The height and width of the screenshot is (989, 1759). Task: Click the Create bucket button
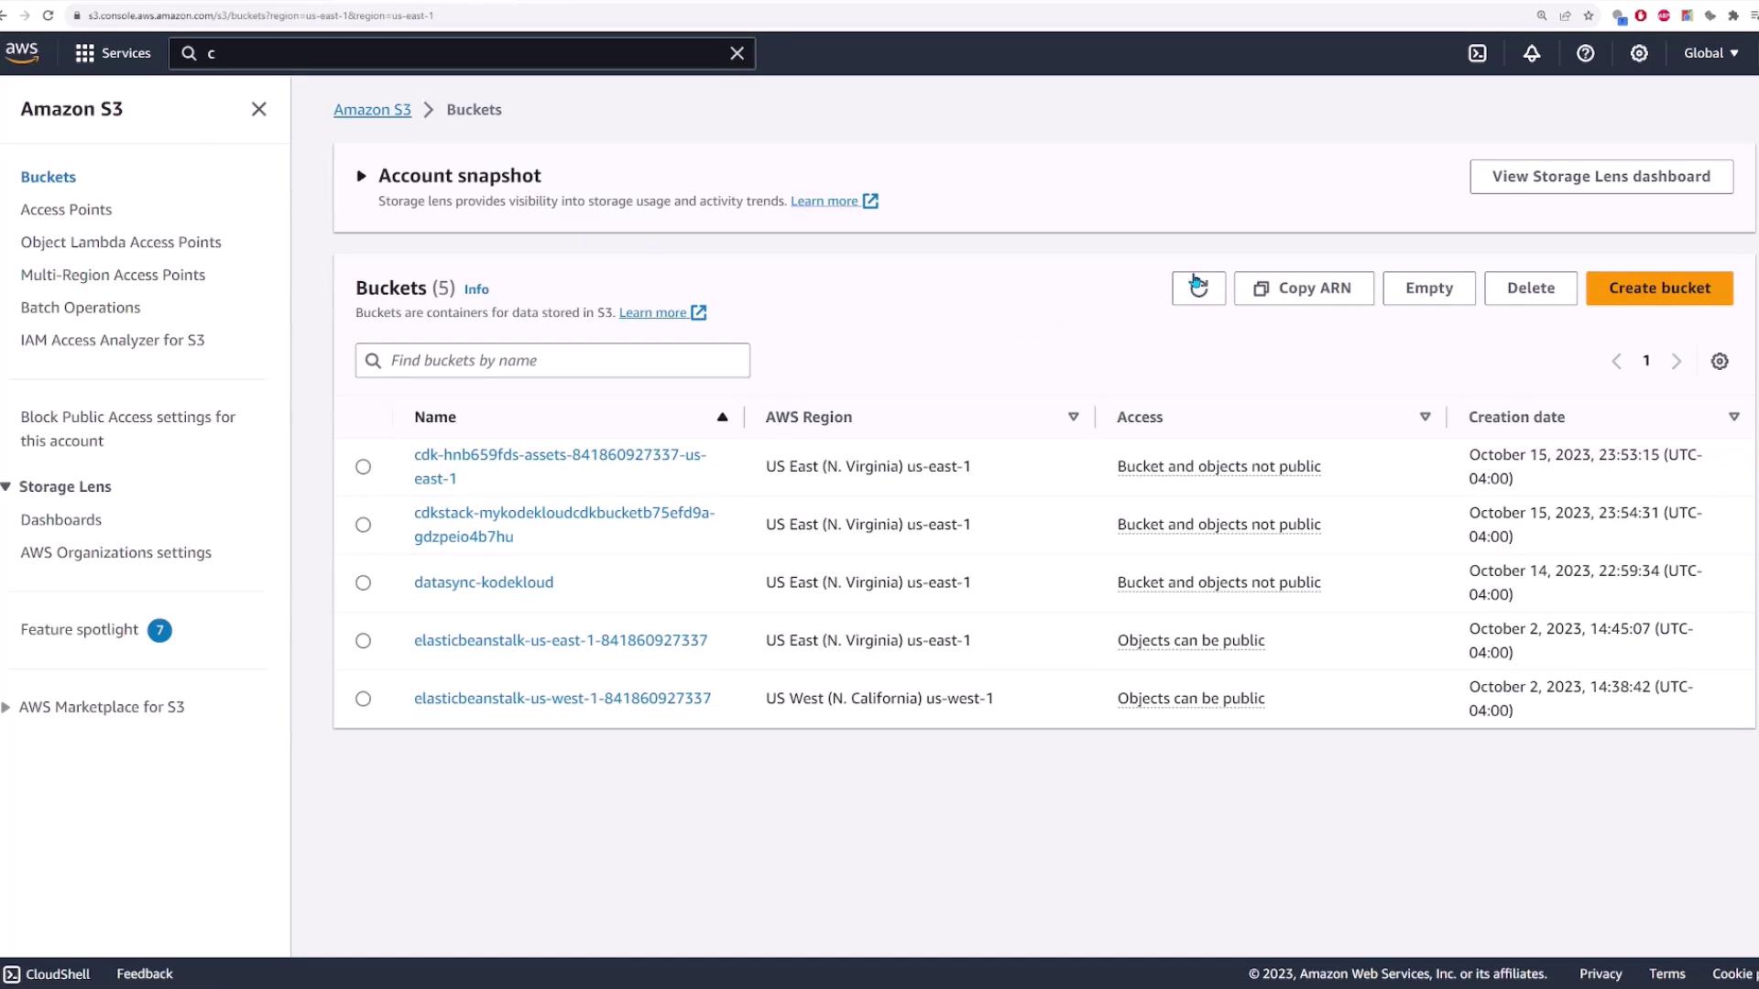point(1659,288)
